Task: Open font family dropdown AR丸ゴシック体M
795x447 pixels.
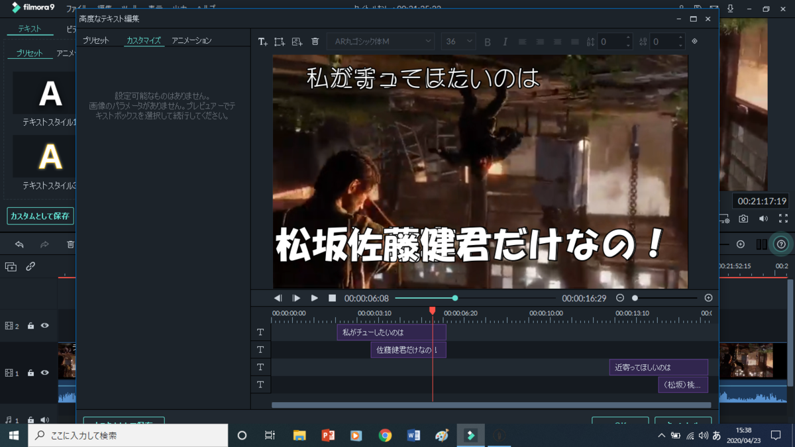Action: tap(380, 41)
